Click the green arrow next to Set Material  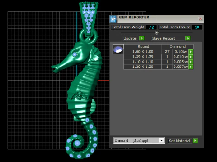tap(195, 141)
